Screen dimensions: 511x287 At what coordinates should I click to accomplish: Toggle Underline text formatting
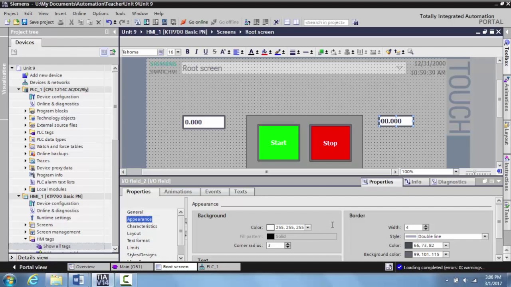pyautogui.click(x=206, y=52)
